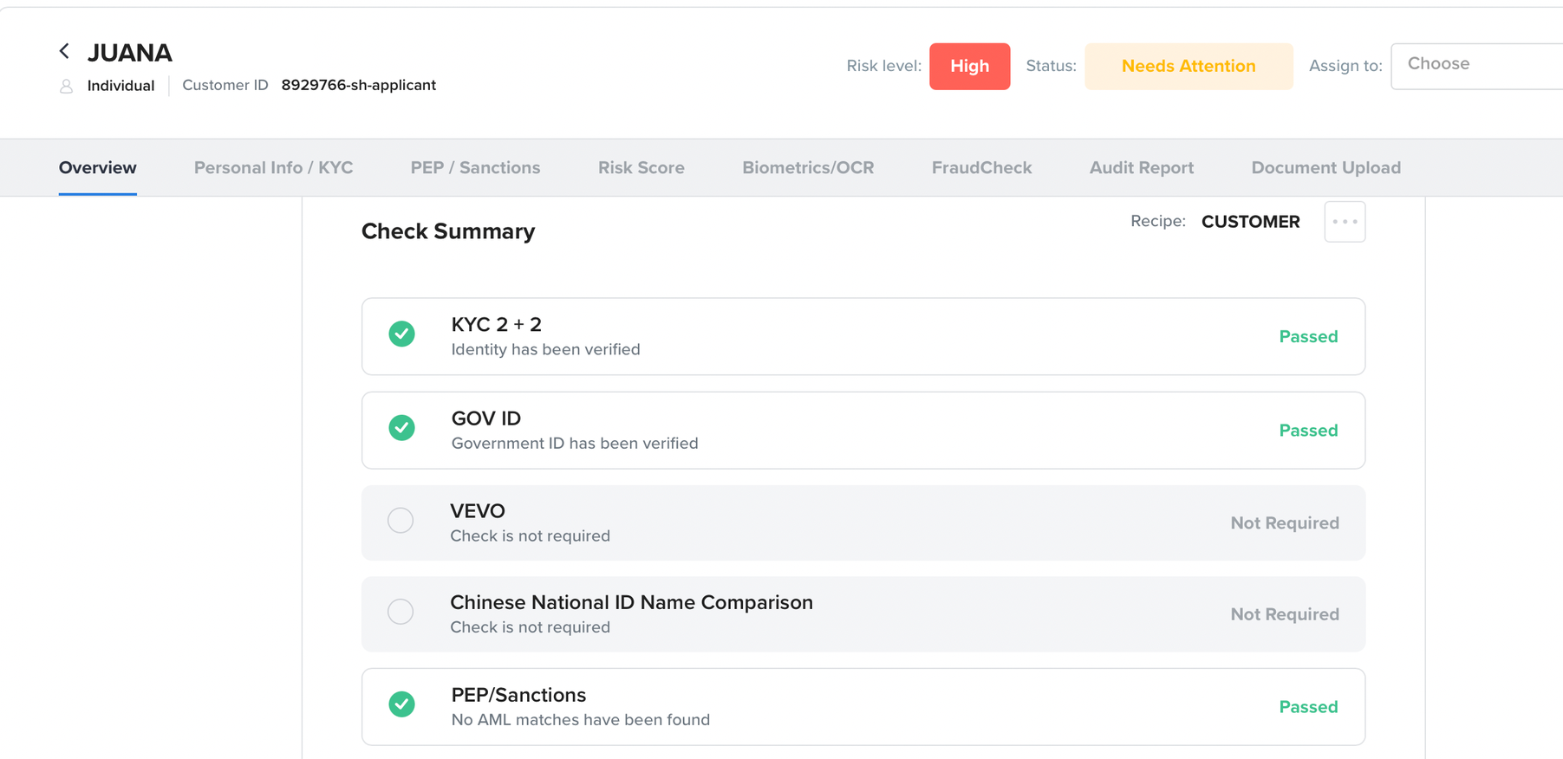Viewport: 1563px width, 759px height.
Task: Click the green check icon for KYC 2 + 2
Action: [401, 334]
